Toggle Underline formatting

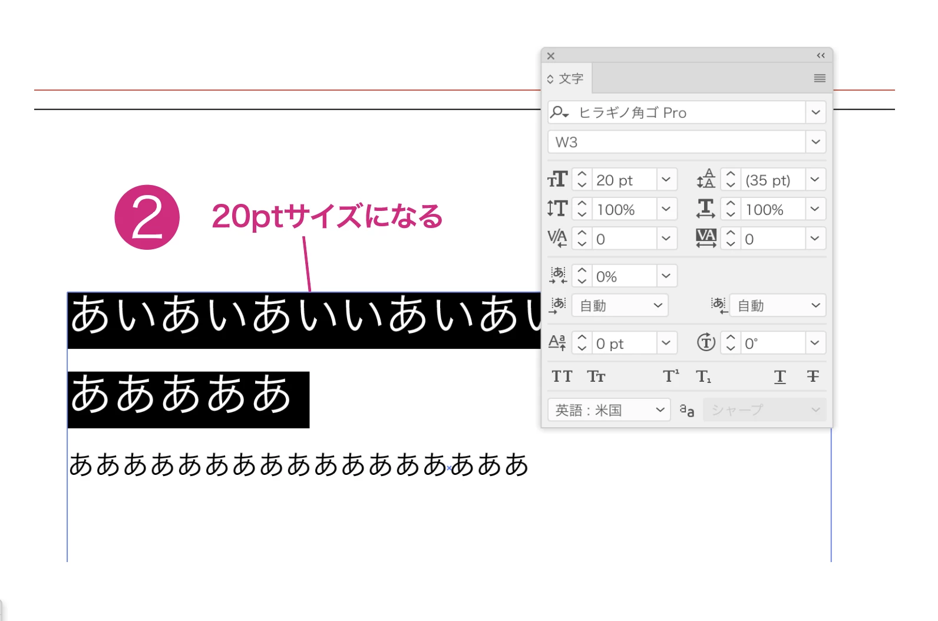click(780, 376)
